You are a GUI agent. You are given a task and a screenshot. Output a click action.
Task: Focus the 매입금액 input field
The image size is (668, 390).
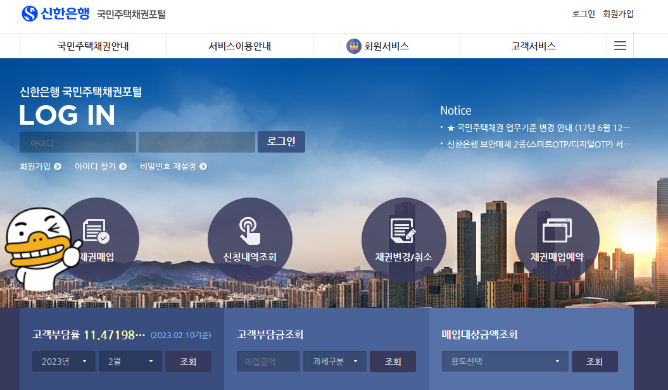coord(268,362)
